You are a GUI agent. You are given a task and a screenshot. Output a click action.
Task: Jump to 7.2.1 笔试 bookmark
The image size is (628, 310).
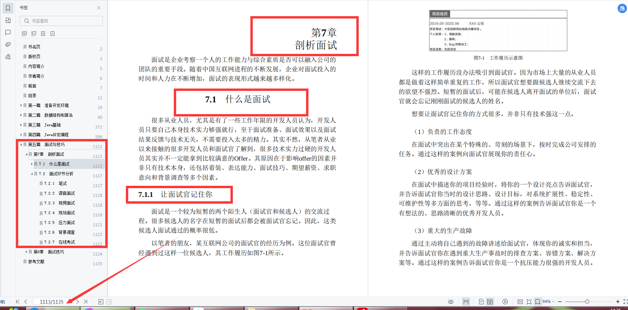pos(55,183)
